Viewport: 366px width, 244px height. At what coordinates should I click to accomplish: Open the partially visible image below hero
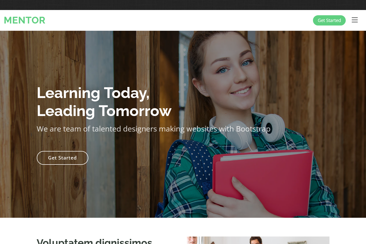click(258, 240)
